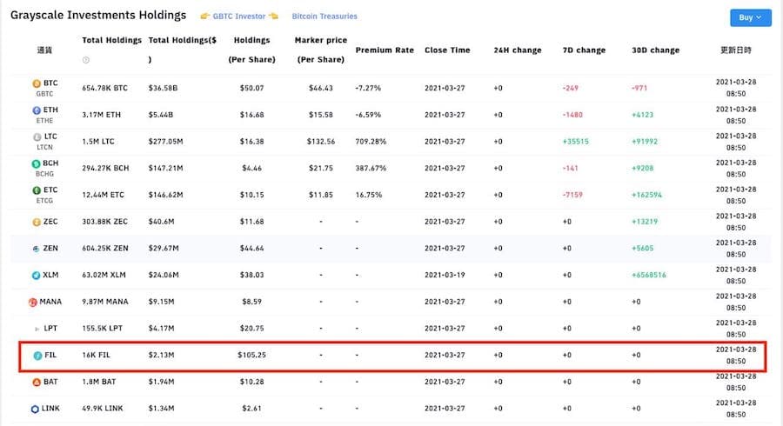Image resolution: width=783 pixels, height=426 pixels.
Task: Select the $105.25 per share value
Action: click(251, 356)
